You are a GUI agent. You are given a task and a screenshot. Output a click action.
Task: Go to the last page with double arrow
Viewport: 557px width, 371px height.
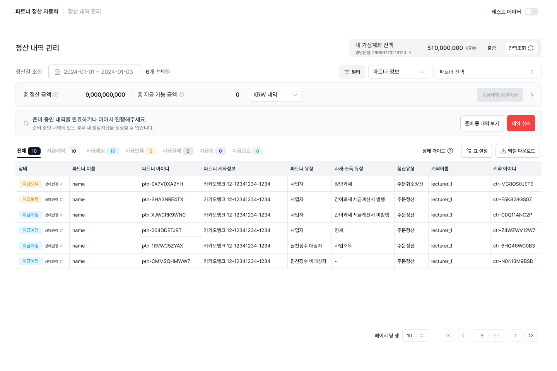[x=530, y=335]
